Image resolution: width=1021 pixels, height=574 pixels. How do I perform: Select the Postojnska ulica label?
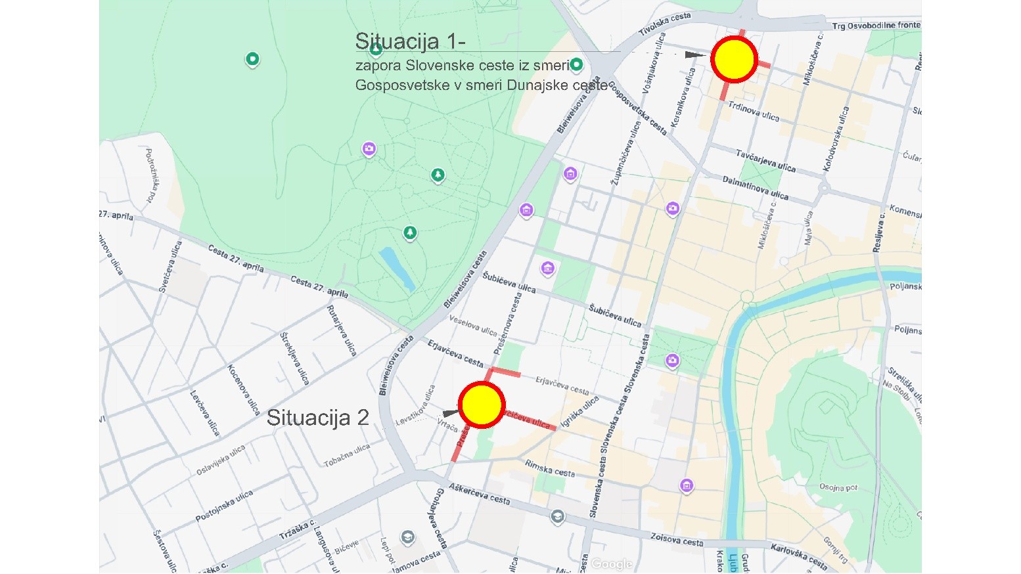[x=224, y=506]
